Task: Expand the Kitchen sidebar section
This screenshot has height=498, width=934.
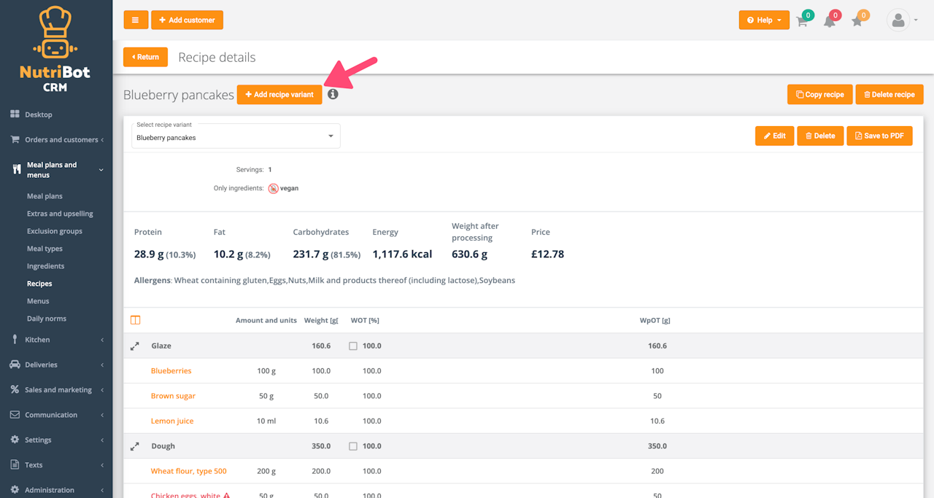Action: pyautogui.click(x=56, y=340)
